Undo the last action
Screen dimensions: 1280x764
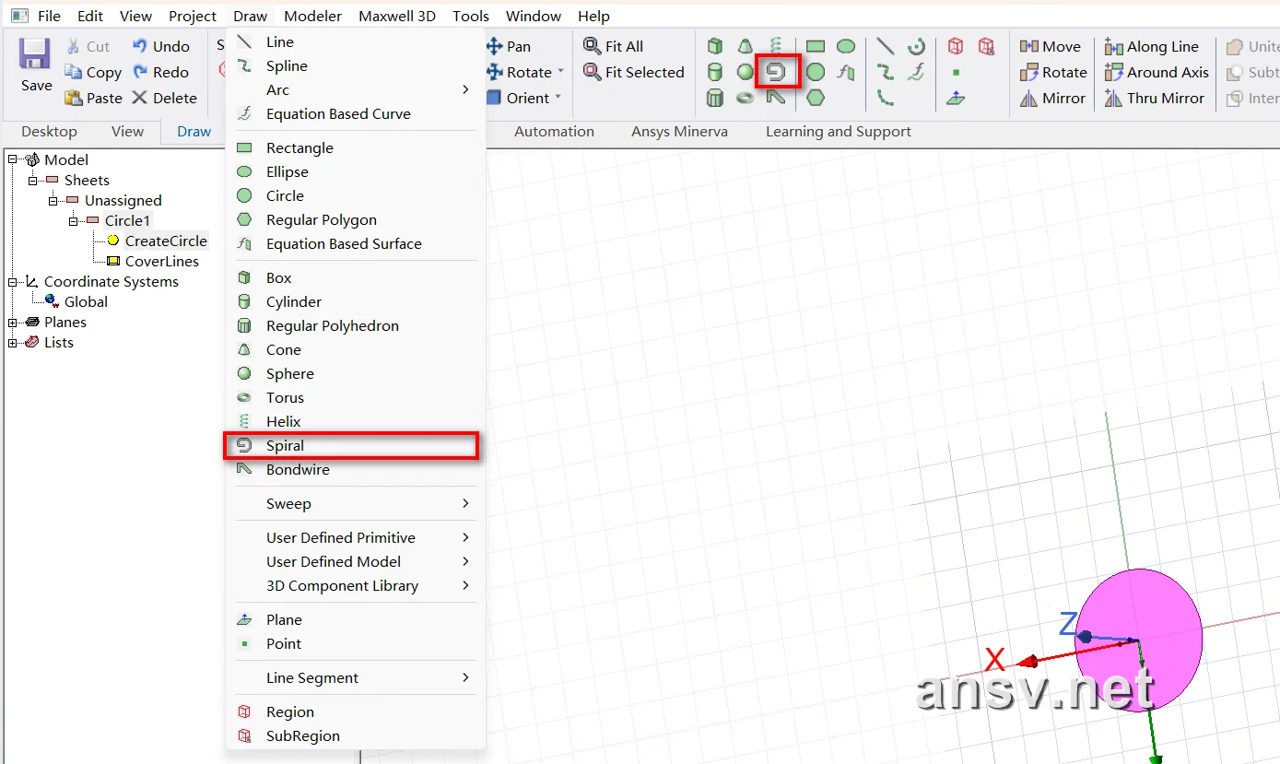(x=161, y=46)
